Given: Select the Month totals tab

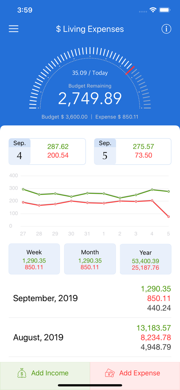Looking at the screenshot, I should click(90, 259).
